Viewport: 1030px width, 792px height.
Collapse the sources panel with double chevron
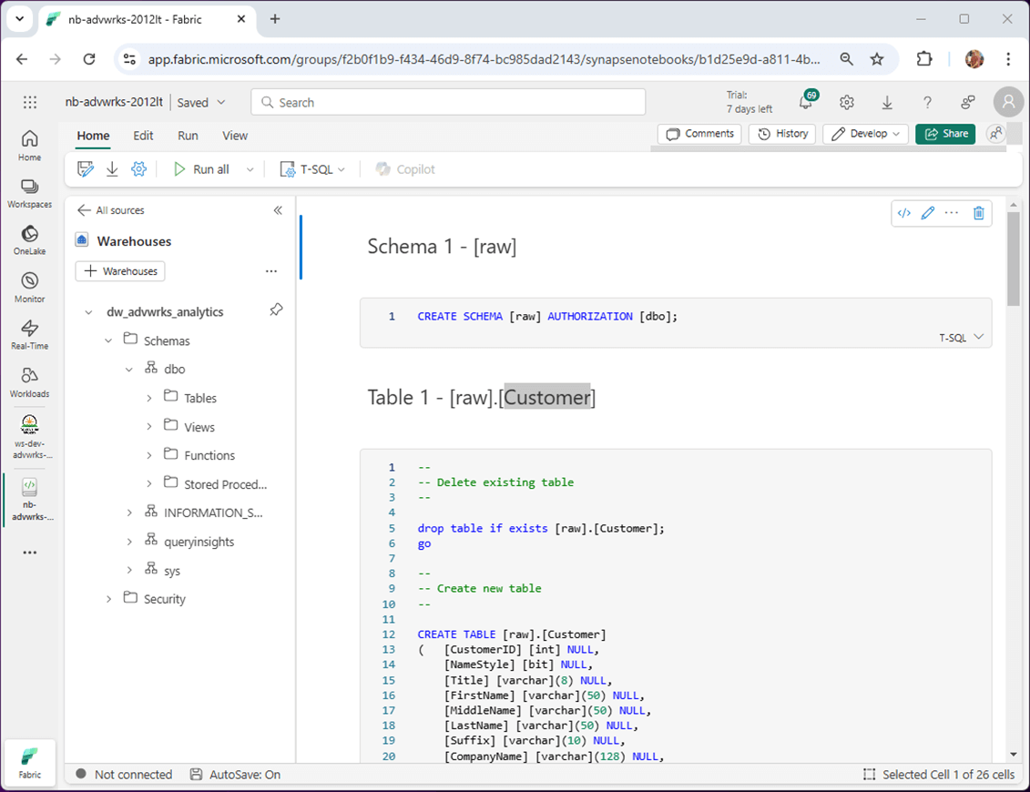coord(278,210)
